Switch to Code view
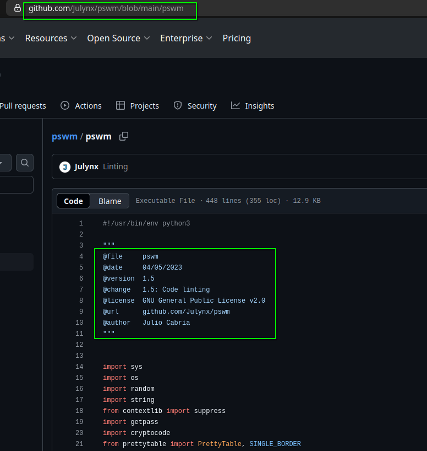The height and width of the screenshot is (451, 427). click(x=74, y=201)
